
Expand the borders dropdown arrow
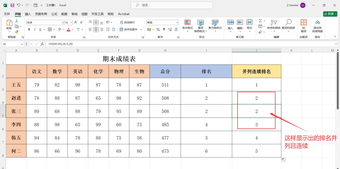(x=54, y=29)
